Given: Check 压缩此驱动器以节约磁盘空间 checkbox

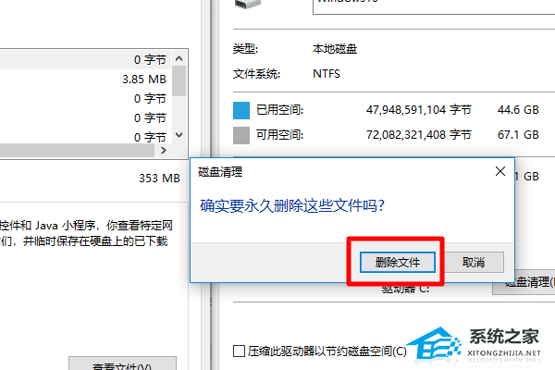Looking at the screenshot, I should (239, 351).
